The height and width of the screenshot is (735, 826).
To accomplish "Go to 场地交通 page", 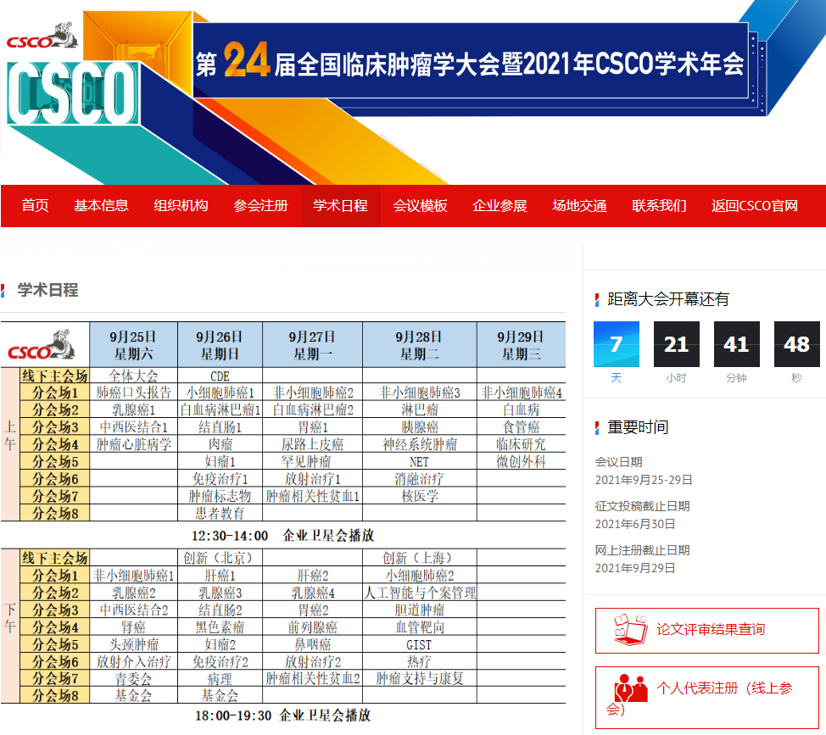I will 579,205.
